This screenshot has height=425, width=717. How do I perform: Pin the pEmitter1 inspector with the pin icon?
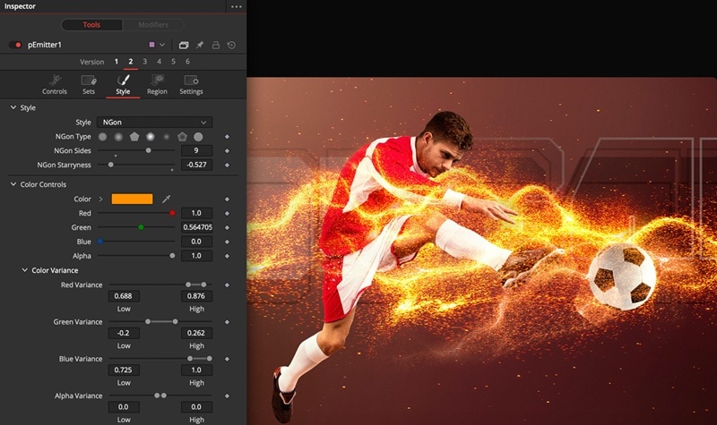(200, 45)
